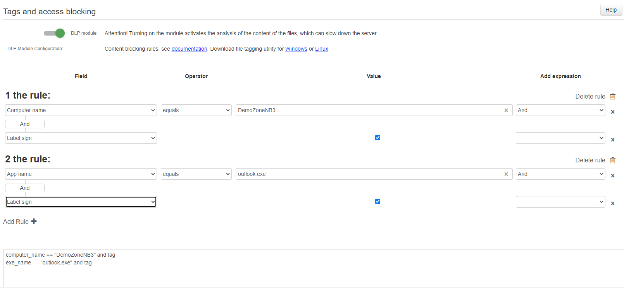Remove rule 2 Label sign expression row

coord(613,203)
